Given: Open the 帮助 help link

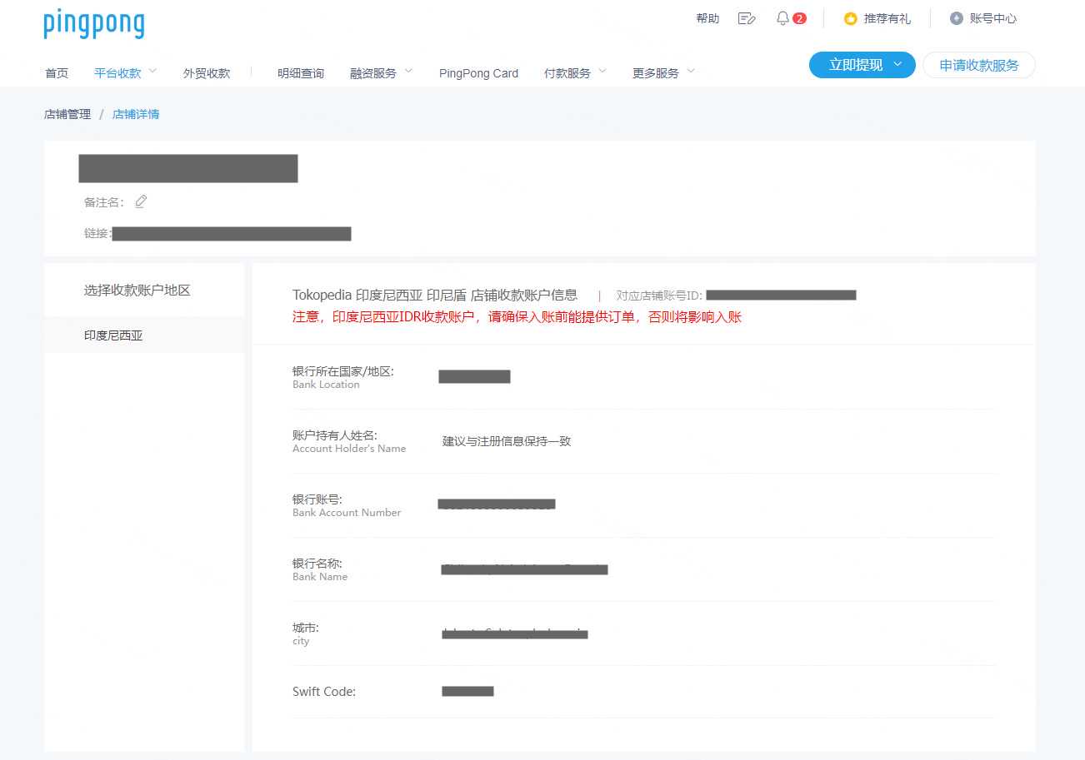Looking at the screenshot, I should tap(707, 18).
